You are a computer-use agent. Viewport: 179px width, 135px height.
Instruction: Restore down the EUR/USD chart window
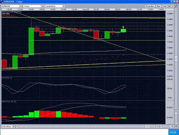(x=174, y=2)
